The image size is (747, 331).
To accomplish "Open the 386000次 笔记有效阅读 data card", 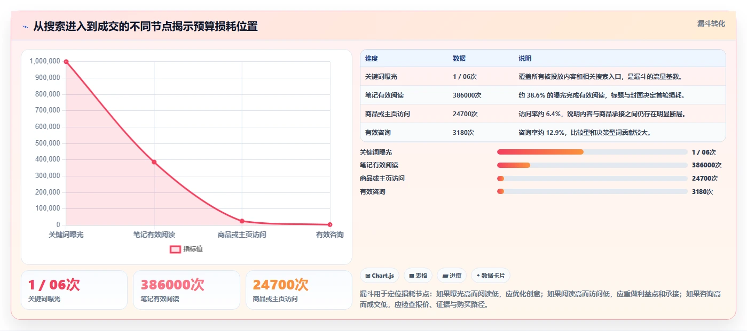I will [186, 290].
